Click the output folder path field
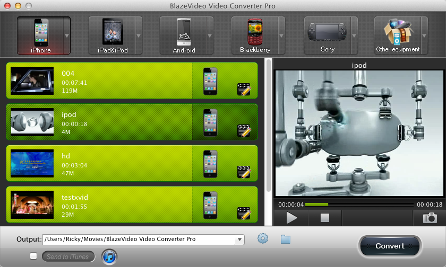The image size is (446, 267). [139, 239]
